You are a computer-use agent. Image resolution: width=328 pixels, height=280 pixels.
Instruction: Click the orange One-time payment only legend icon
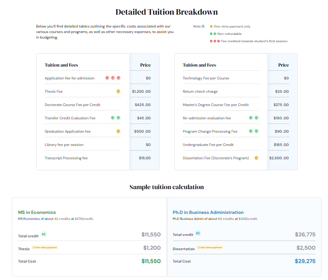(x=211, y=27)
